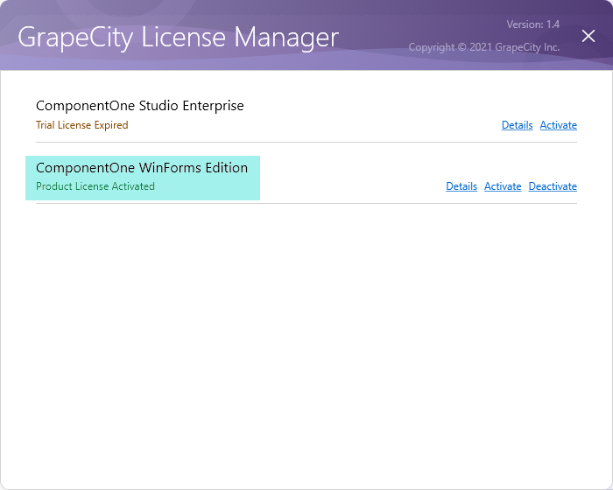Click the Product License Activated status
The height and width of the screenshot is (490, 613).
95,186
